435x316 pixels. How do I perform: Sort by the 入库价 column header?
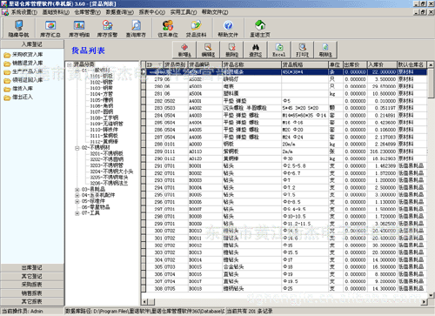coord(382,64)
